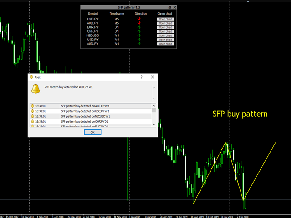Click the large yellow bell in Alert dialog
The image size is (291, 218).
(36, 89)
